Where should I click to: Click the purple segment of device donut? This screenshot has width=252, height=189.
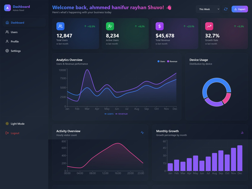coord(214,103)
